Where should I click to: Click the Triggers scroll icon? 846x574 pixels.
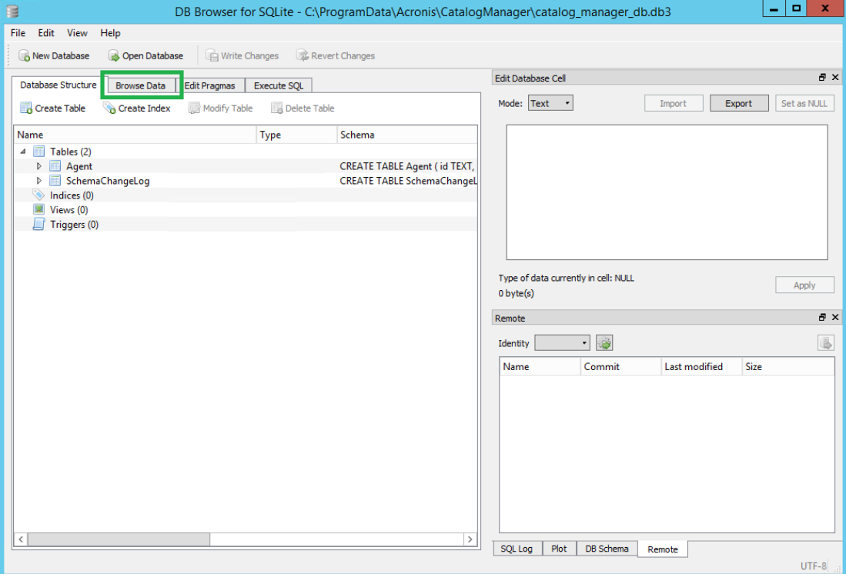(38, 225)
